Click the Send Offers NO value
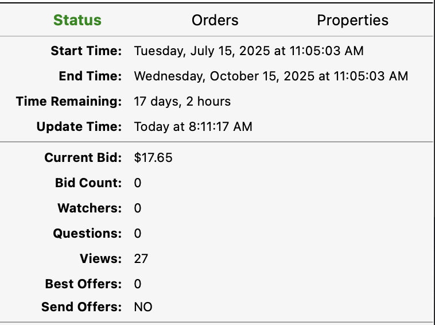This screenshot has height=325, width=435. tap(143, 307)
